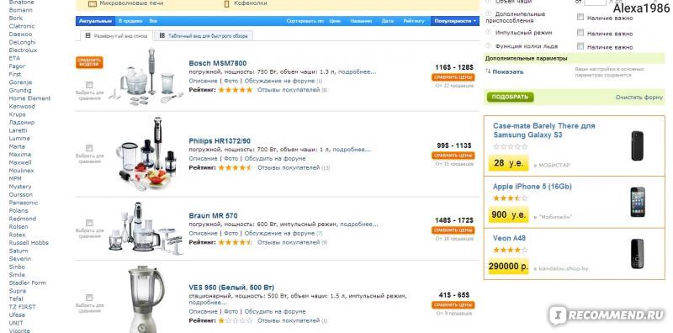Click the Объем чаши from-value input field
673x333 pixels.
tap(595, 3)
